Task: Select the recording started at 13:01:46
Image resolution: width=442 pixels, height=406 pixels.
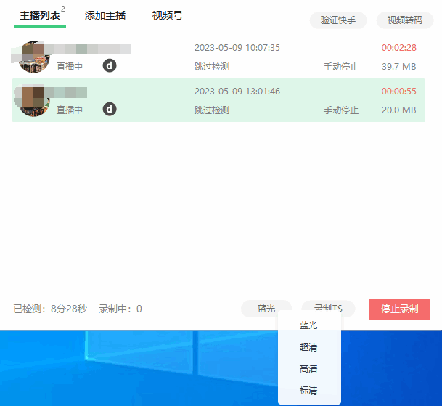Action: tap(237, 92)
